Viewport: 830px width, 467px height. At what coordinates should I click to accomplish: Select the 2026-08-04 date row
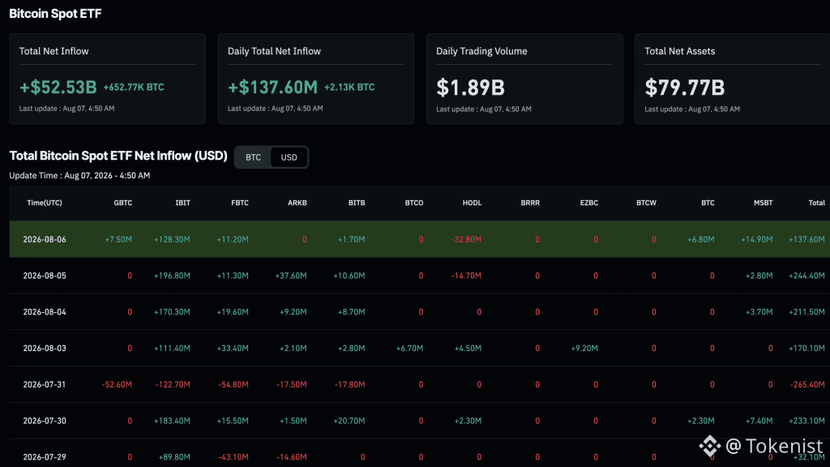coord(419,312)
